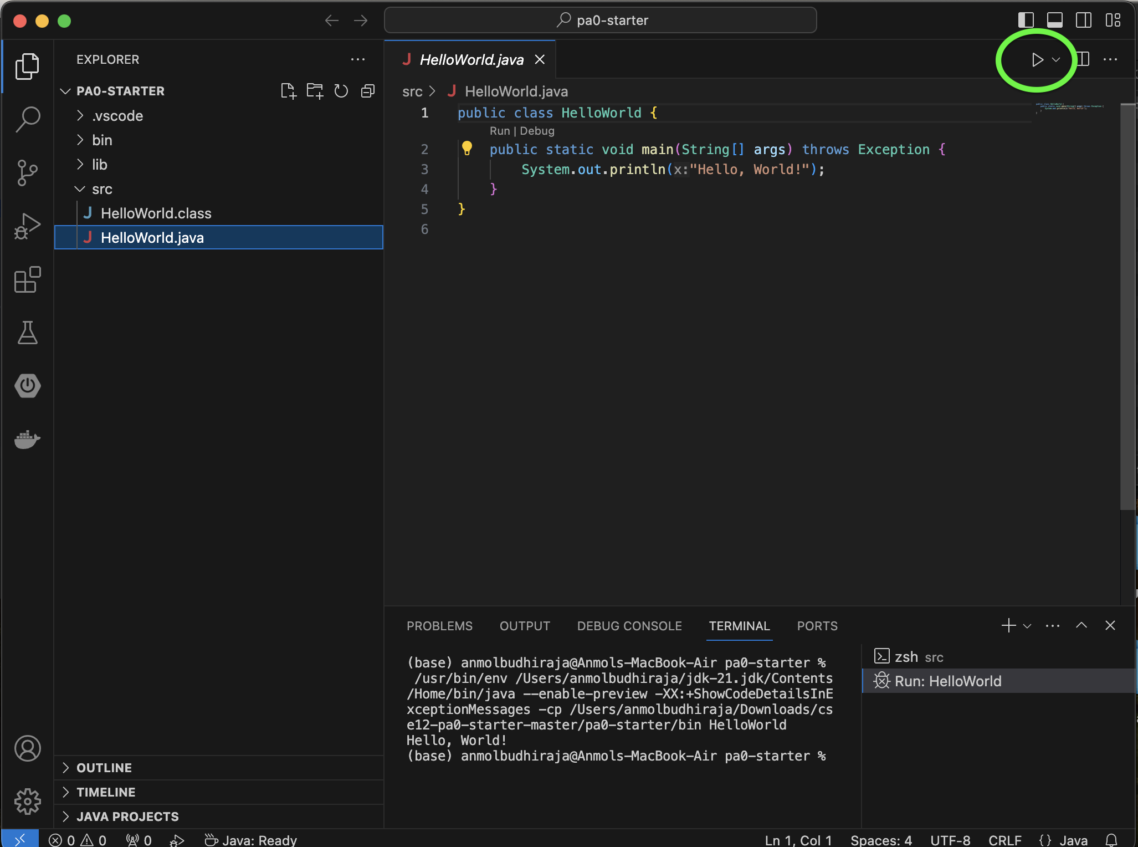Screen dimensions: 1138x847
Task: Switch to the OUTPUT tab
Action: [525, 626]
